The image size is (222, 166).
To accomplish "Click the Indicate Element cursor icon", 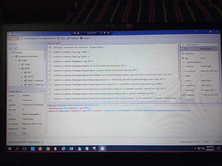I will (x=22, y=39).
